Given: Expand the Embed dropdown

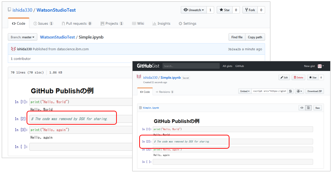Looking at the screenshot, I should 245,91.
